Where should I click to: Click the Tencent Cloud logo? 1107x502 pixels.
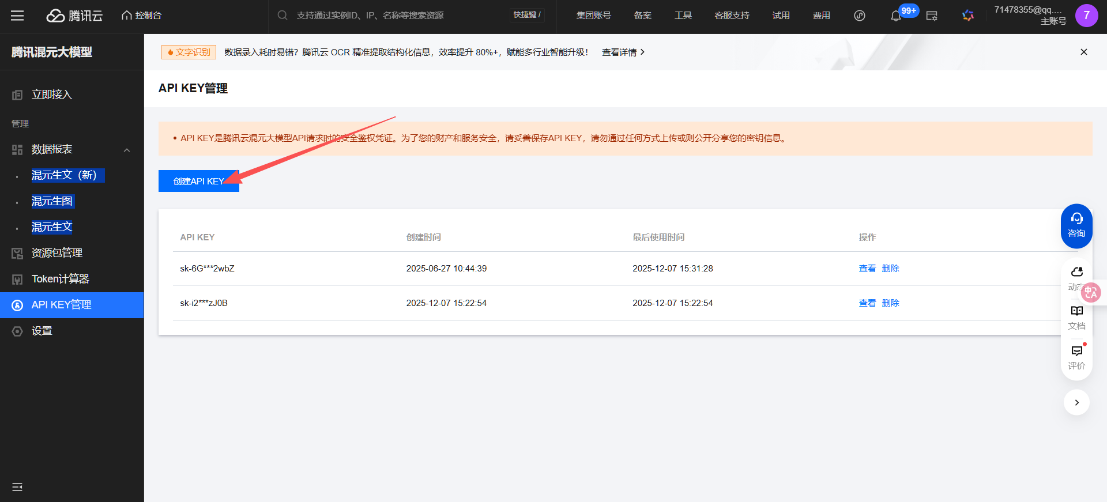pos(74,16)
